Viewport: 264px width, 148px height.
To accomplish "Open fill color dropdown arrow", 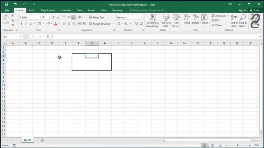I will [52, 24].
